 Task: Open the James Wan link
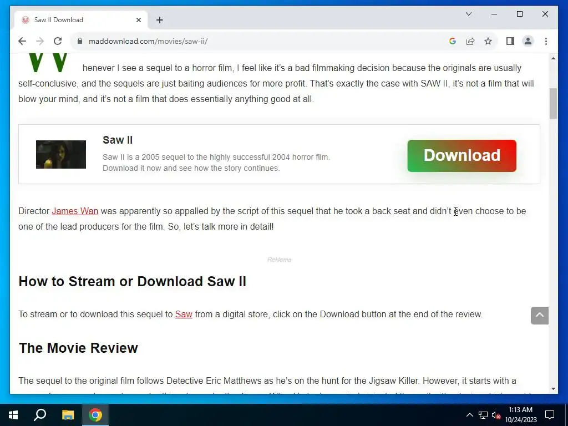[75, 211]
